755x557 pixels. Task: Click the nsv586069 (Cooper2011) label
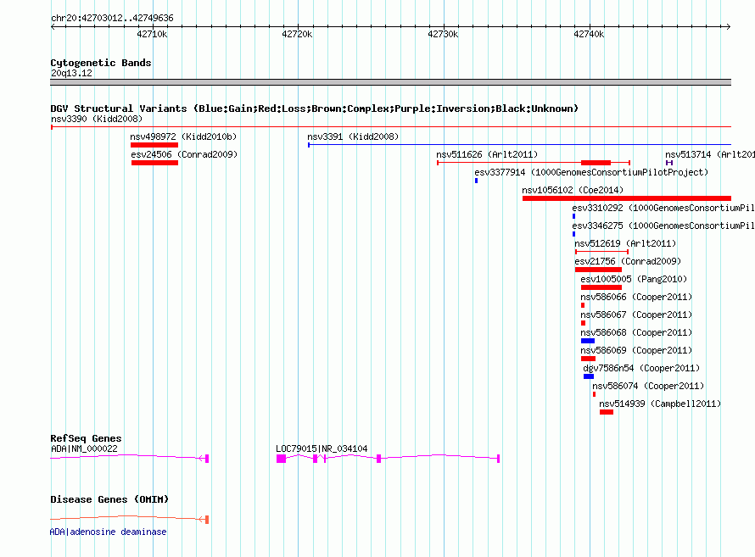[x=636, y=350]
